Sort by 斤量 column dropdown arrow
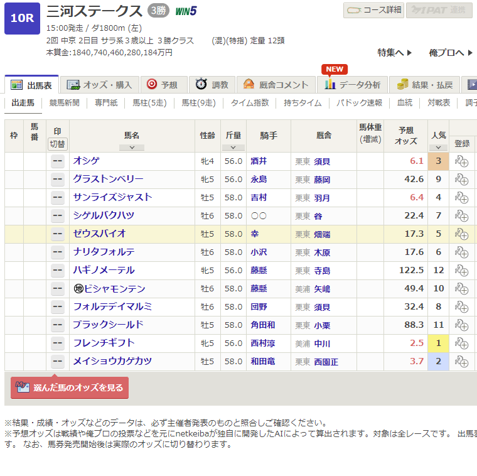The image size is (477, 476). [233, 148]
